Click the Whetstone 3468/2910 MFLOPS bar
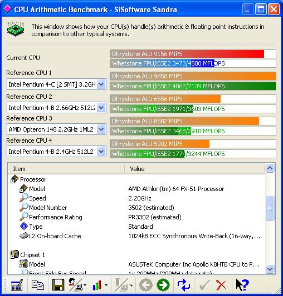 click(x=193, y=131)
